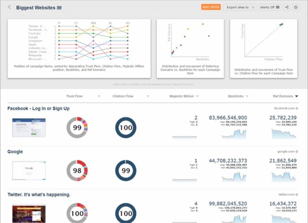308x223 pixels.
Task: Open the Trust Flow vs Citation Flow chart
Action: click(264, 48)
